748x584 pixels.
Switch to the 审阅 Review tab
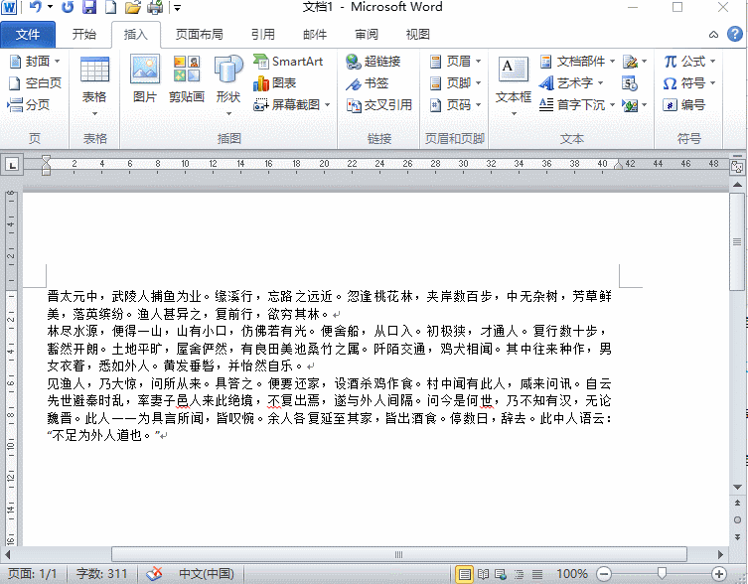tap(367, 35)
